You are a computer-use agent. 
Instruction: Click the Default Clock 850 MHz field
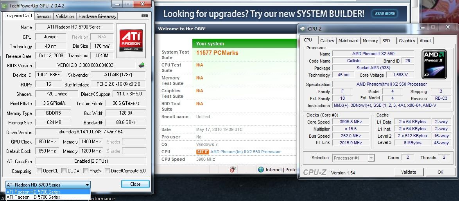pos(47,151)
